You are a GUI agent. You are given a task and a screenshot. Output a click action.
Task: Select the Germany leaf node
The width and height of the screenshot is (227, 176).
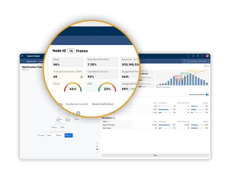[x=59, y=135]
